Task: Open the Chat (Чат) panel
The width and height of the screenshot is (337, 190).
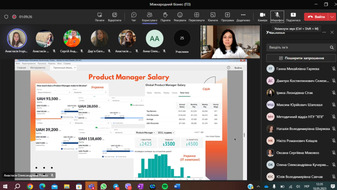Action: [134, 17]
